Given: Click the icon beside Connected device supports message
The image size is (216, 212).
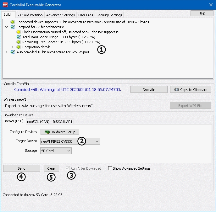Looking at the screenshot, I should 13,22.
